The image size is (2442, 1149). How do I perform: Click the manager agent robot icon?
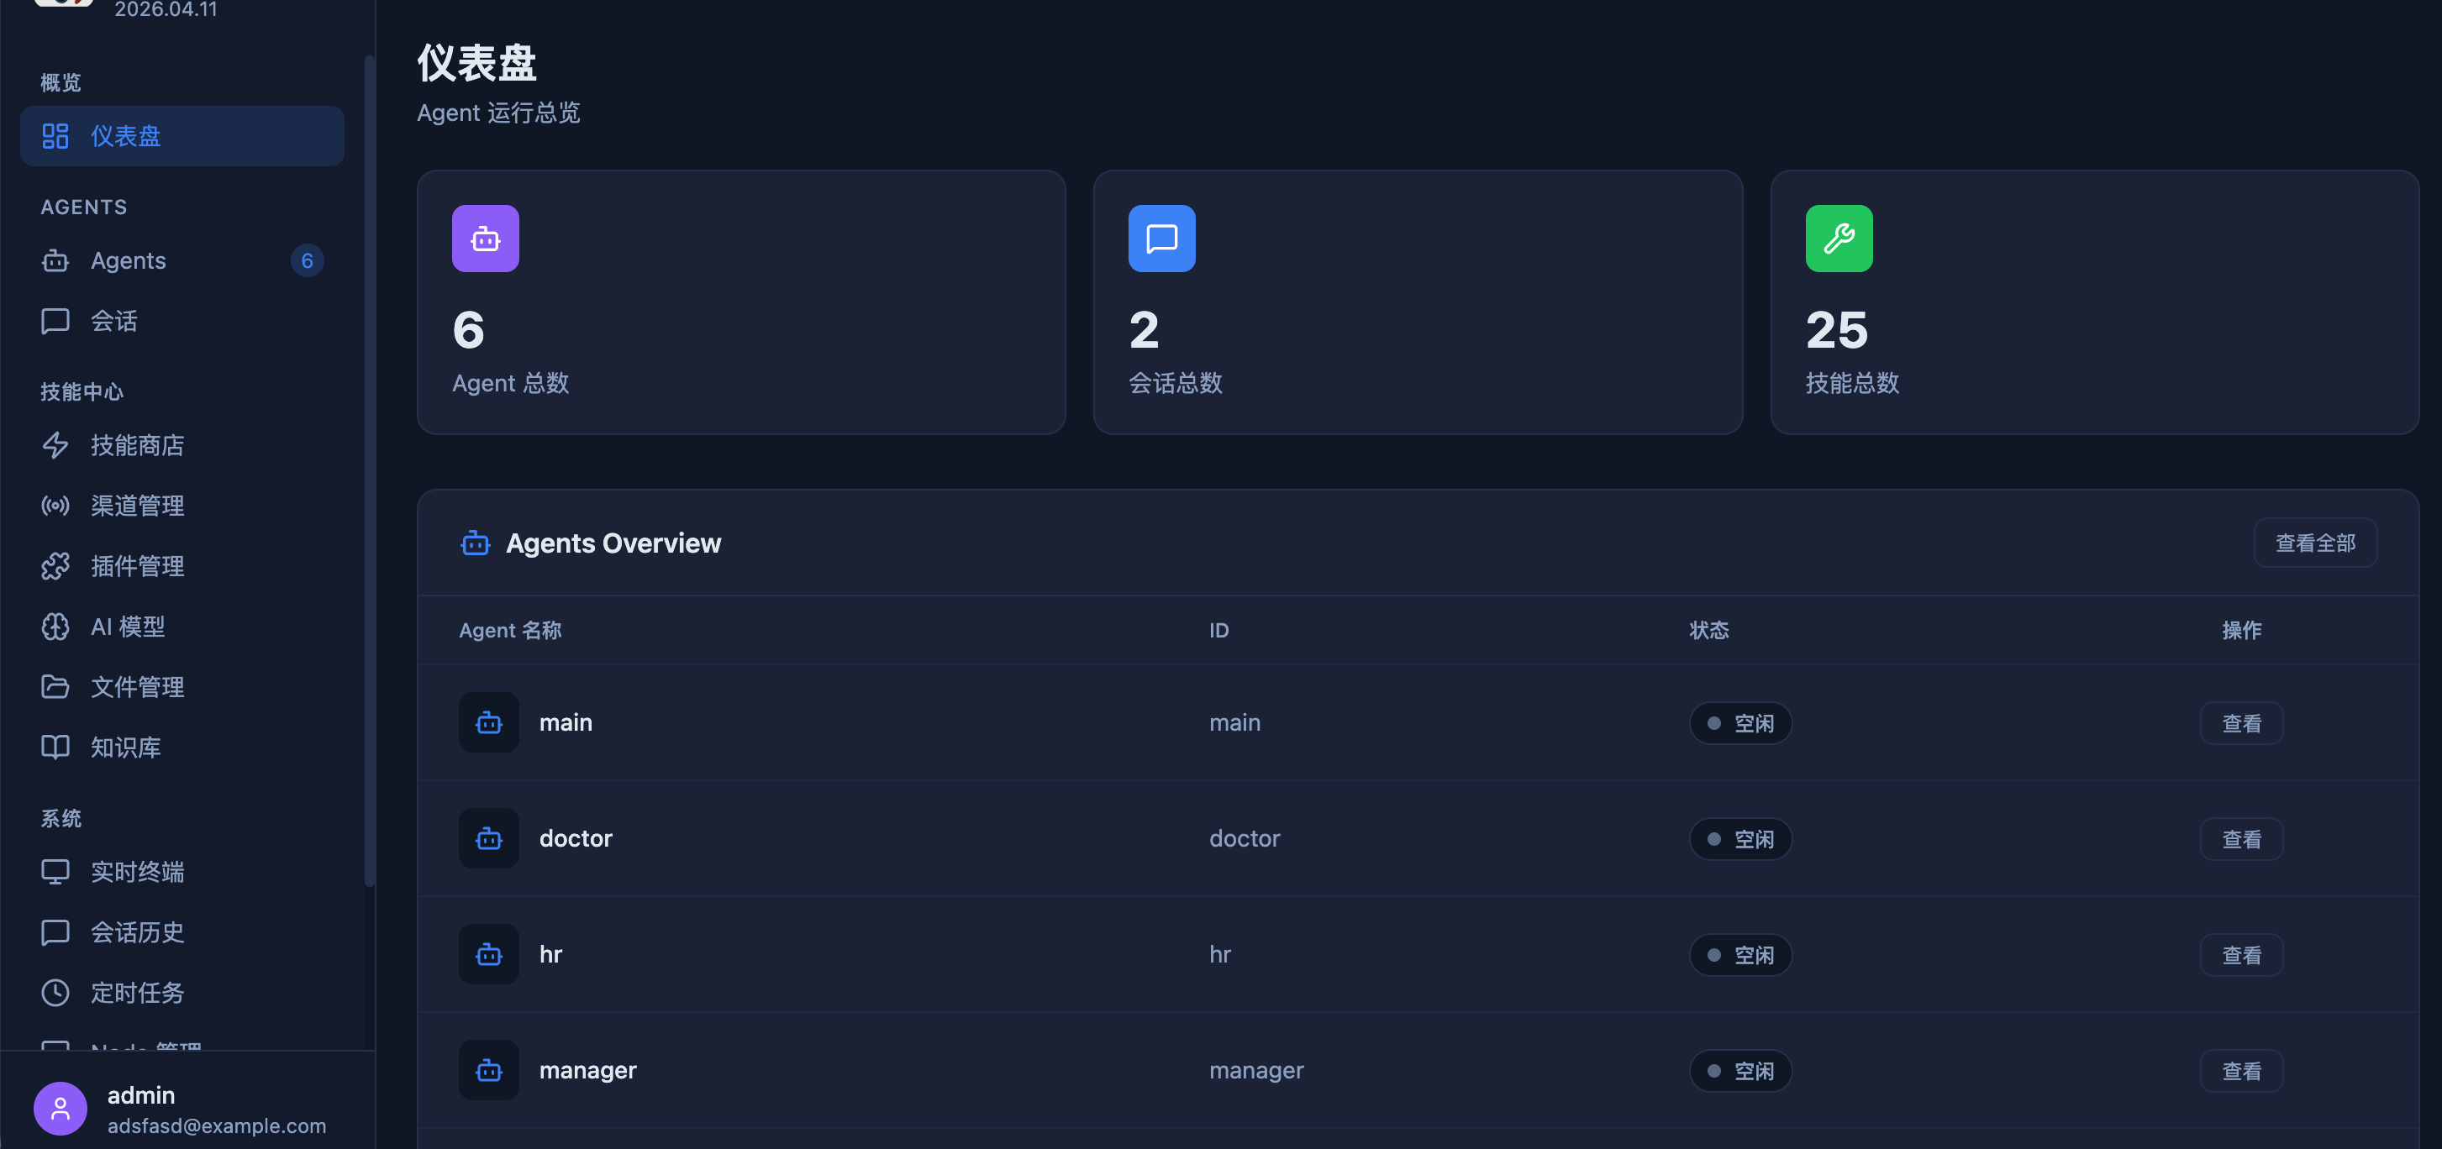[489, 1070]
